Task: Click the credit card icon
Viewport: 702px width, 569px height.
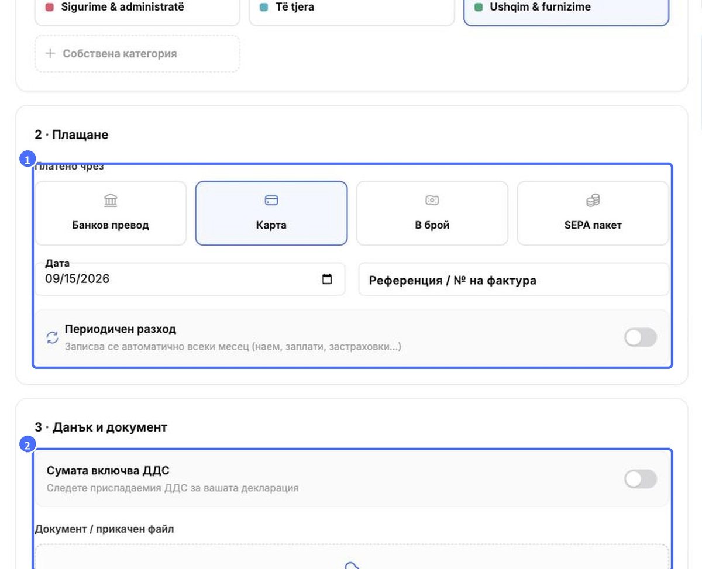Action: point(271,201)
